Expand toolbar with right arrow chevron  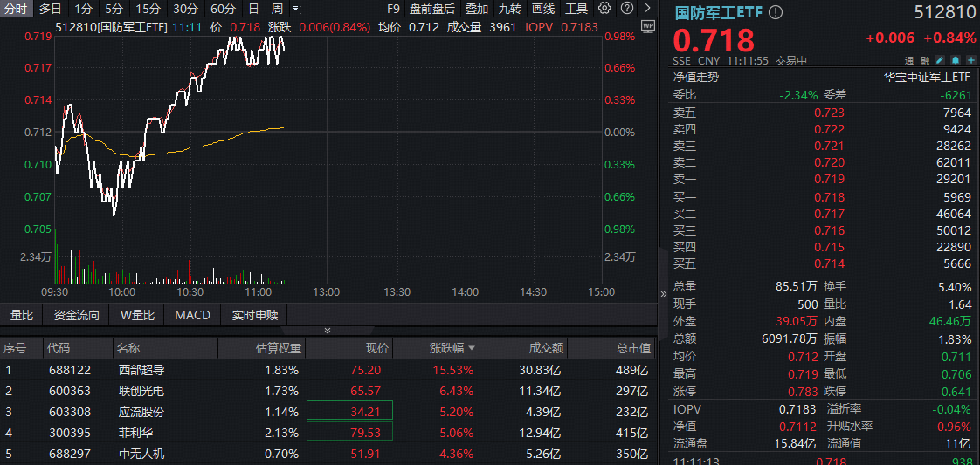click(646, 9)
